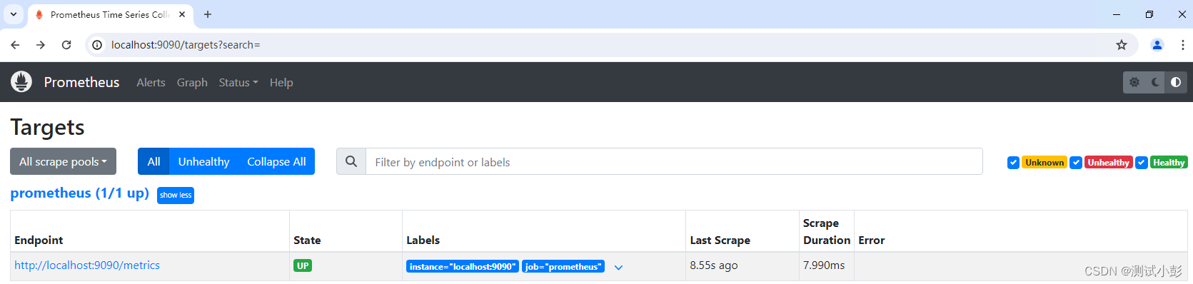Uncheck the Healthy filter checkbox
Viewport: 1193px width, 284px height.
(1142, 163)
